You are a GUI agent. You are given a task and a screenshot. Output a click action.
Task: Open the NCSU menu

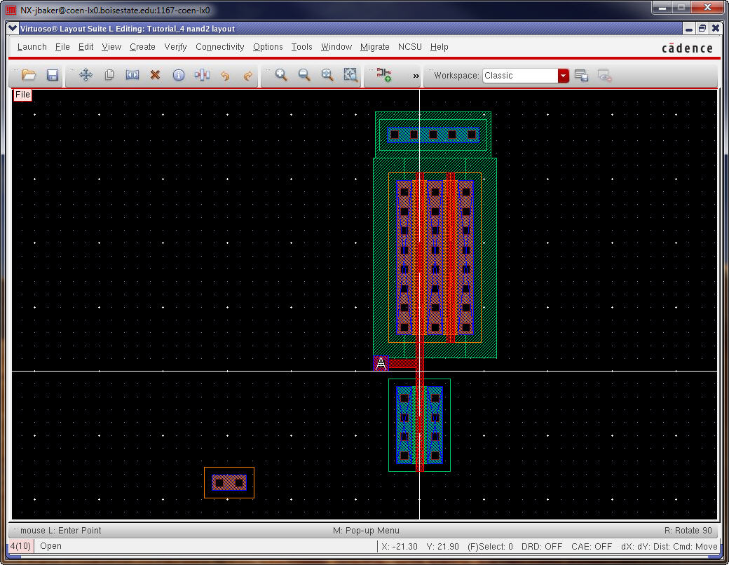[410, 47]
